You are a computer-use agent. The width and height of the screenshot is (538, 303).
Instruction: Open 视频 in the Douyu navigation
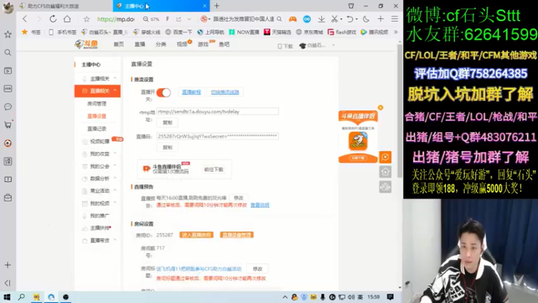(182, 44)
